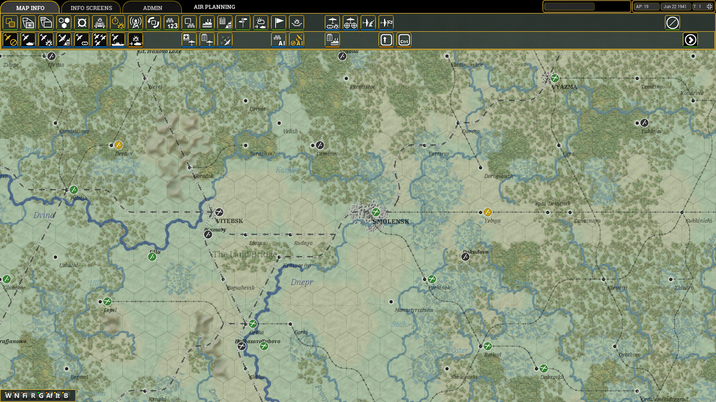Screen dimensions: 716x402
Task: Click the rotate cycle arrows icon
Action: click(153, 23)
